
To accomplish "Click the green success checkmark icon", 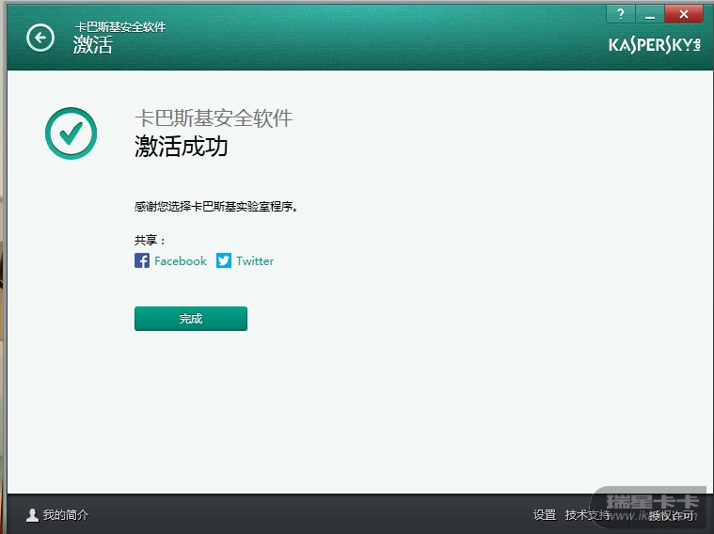I will tap(71, 133).
